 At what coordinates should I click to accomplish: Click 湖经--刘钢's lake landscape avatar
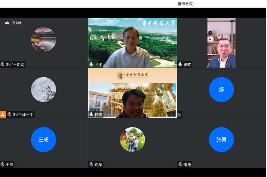point(43,39)
